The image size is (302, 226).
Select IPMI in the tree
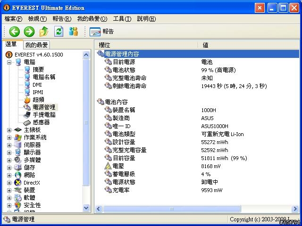(x=38, y=92)
